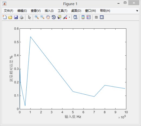This screenshot has height=126, width=141.
Task: Toggle the Edit Plot arrow tool
Action: tap(29, 17)
